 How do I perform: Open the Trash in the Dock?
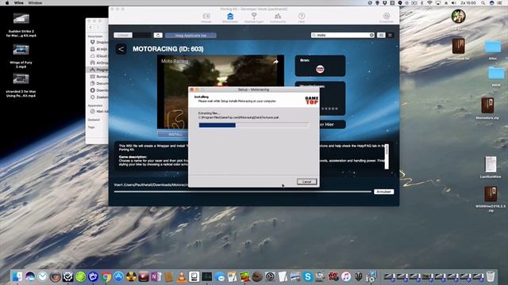491,276
